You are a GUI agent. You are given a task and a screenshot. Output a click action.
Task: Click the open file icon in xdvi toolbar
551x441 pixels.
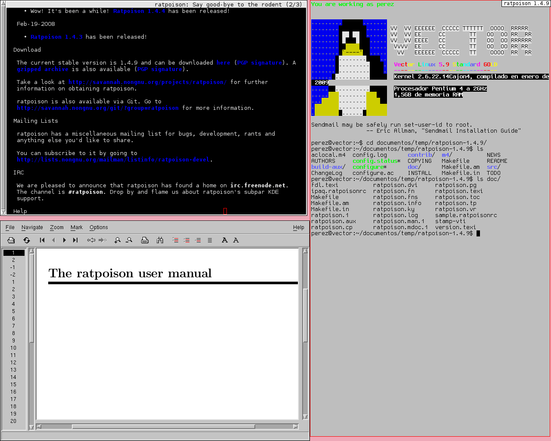coord(11,240)
